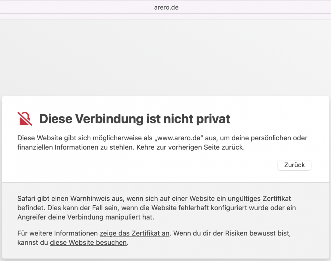The image size is (331, 261).
Task: Click the heading 'Diese Verbindung ist nicht privat'
Action: 134,119
